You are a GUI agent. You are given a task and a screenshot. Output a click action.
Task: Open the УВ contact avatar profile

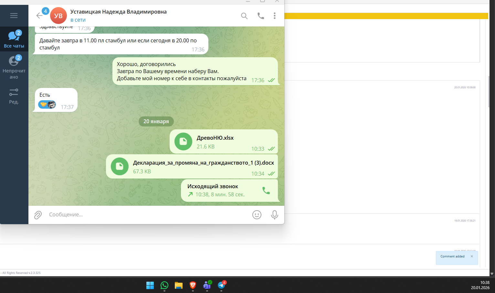click(58, 16)
